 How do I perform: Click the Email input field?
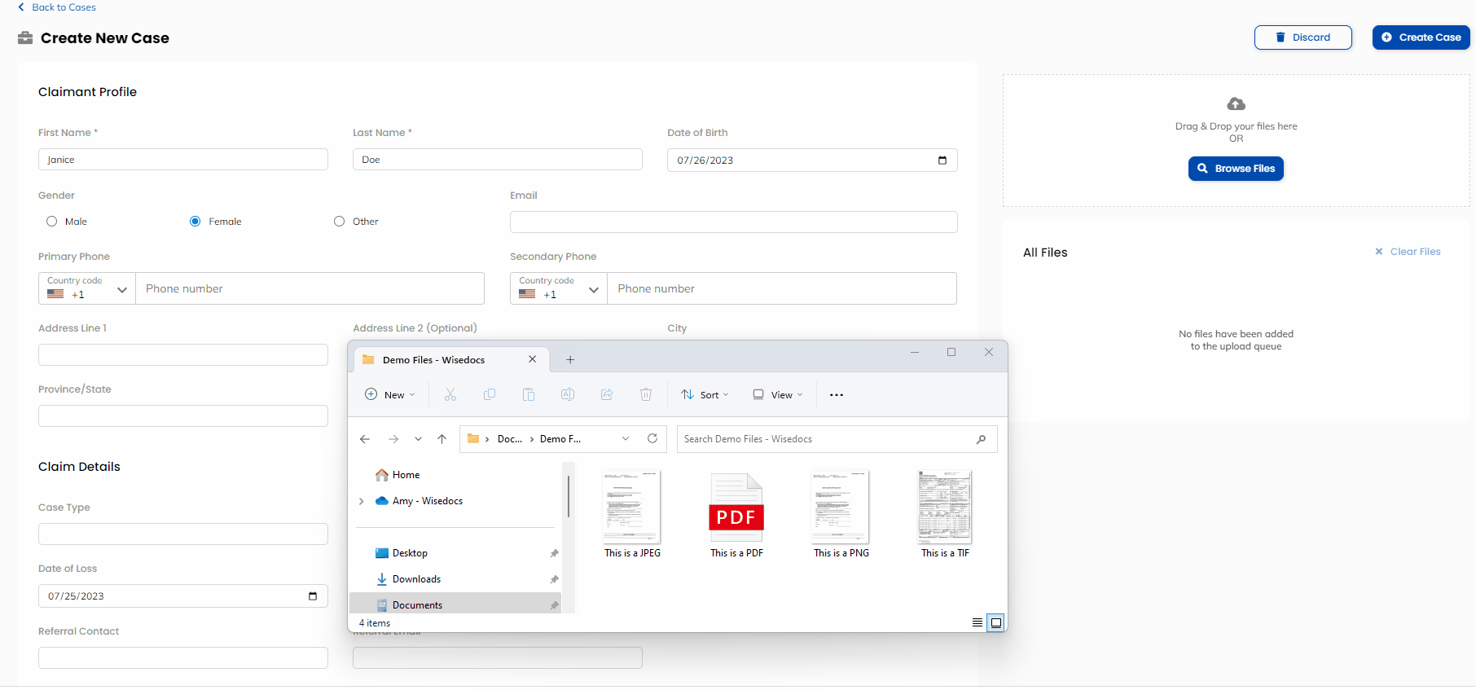(x=734, y=222)
